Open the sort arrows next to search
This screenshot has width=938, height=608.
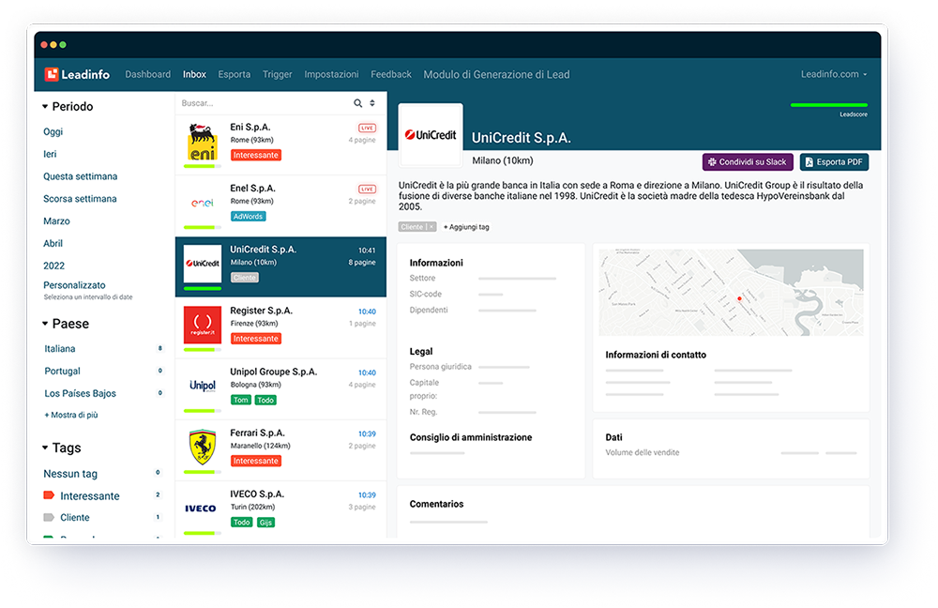pos(372,103)
